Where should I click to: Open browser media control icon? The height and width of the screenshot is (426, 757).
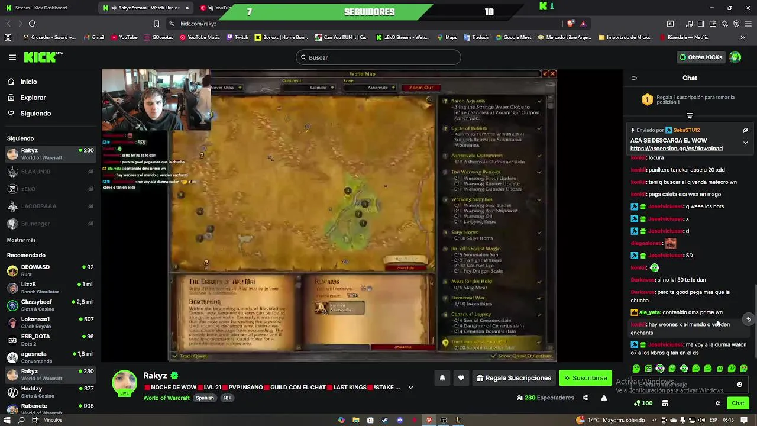coord(689,24)
